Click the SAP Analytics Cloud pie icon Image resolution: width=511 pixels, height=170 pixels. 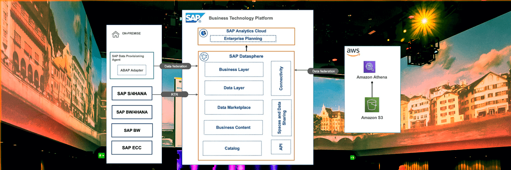[204, 33]
